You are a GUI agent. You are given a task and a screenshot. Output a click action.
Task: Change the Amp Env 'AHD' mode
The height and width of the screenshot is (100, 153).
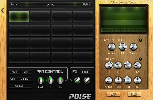click(120, 40)
